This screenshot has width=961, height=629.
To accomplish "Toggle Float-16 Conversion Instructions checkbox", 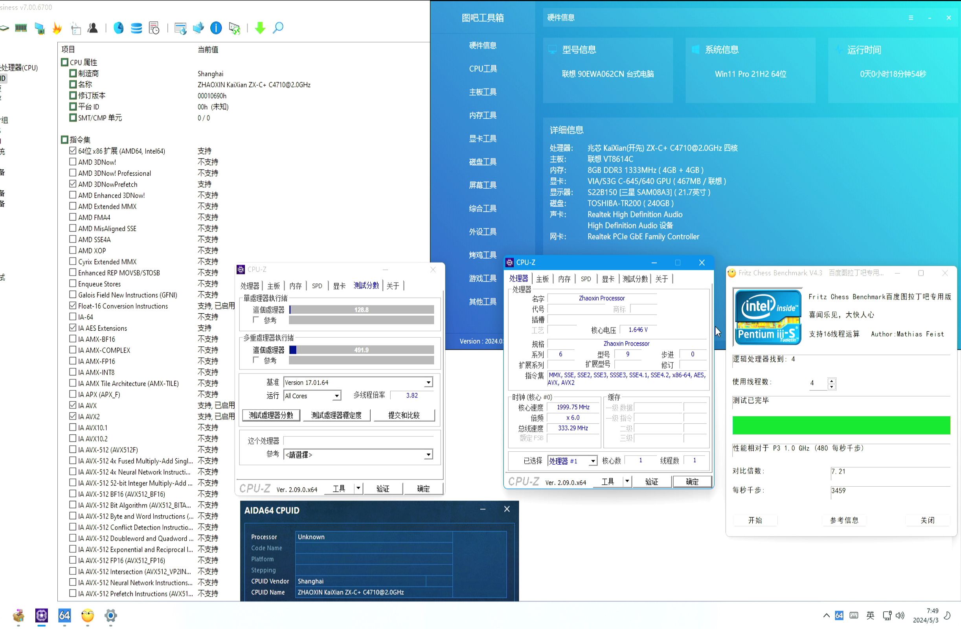I will pos(73,306).
